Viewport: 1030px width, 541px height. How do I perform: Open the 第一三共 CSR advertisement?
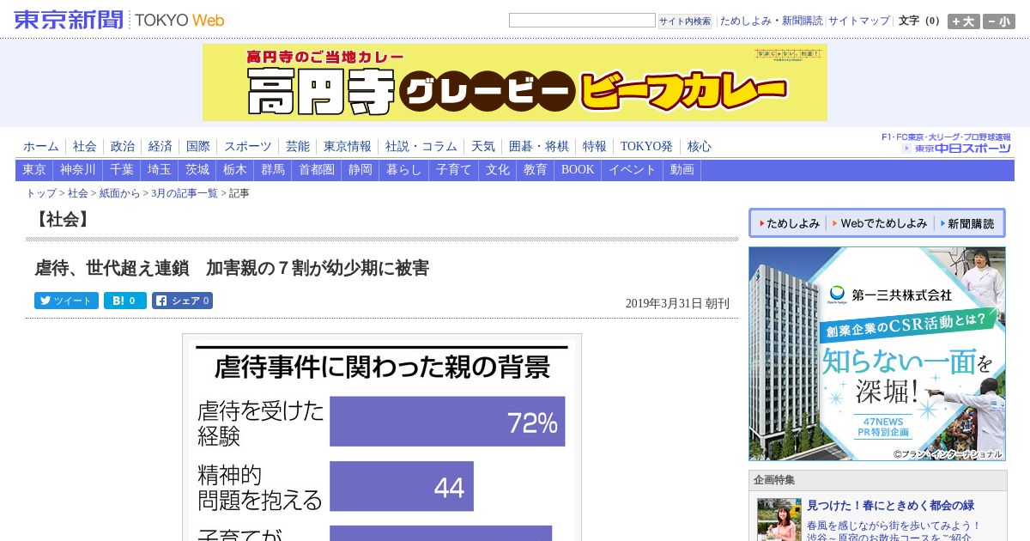877,354
